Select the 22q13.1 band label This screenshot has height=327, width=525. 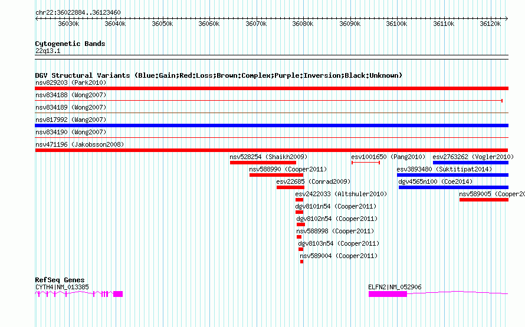(x=48, y=51)
